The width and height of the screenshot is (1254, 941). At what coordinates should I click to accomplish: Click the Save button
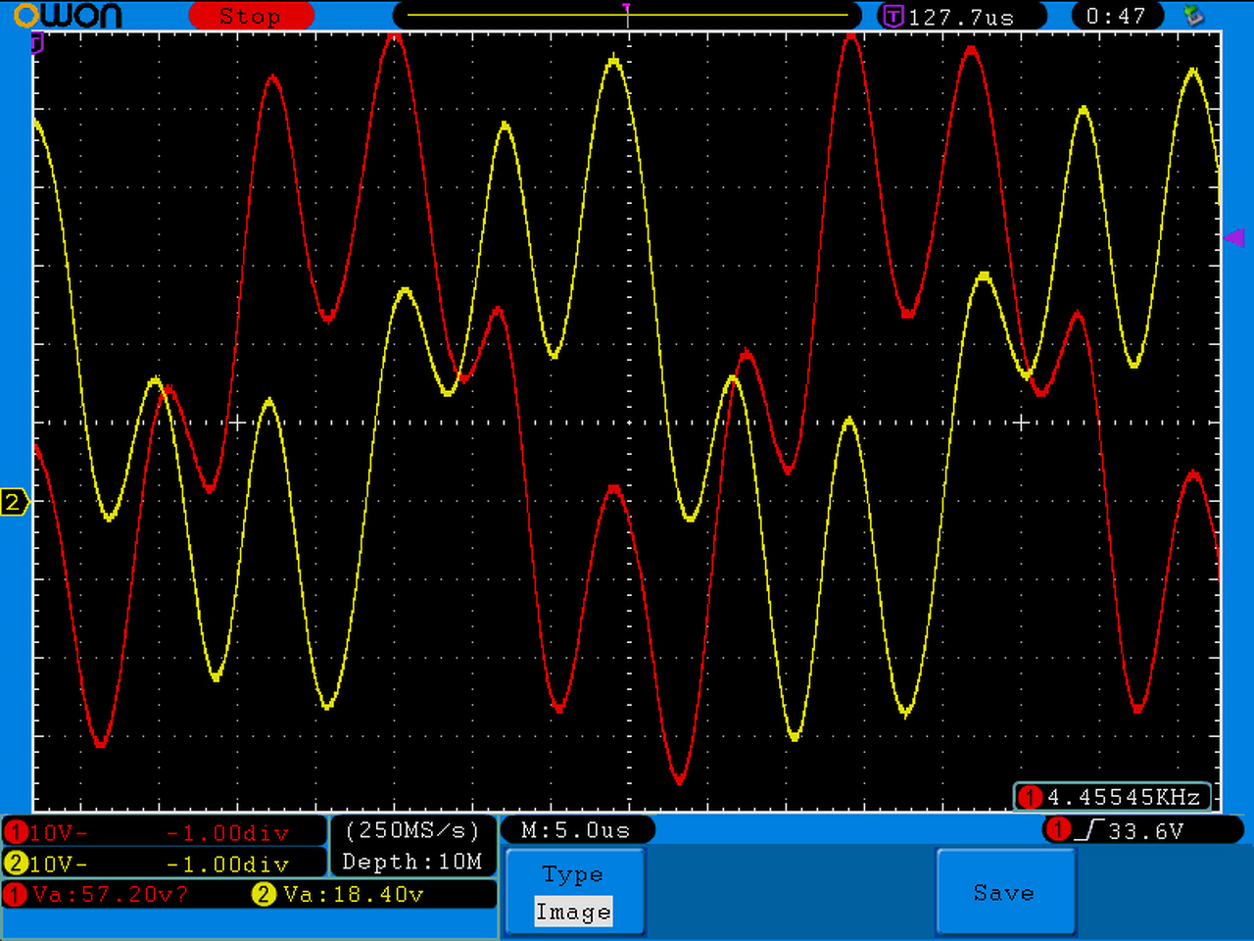pos(1005,891)
